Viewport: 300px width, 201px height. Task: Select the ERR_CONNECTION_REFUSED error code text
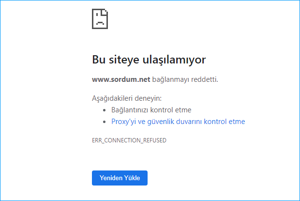tap(129, 140)
